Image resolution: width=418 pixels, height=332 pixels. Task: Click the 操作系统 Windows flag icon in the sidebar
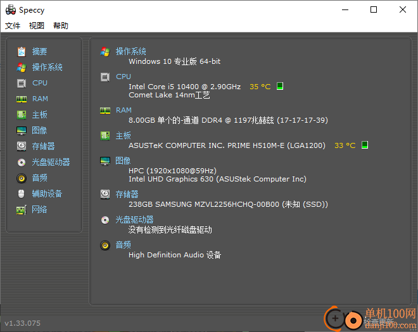pos(22,68)
